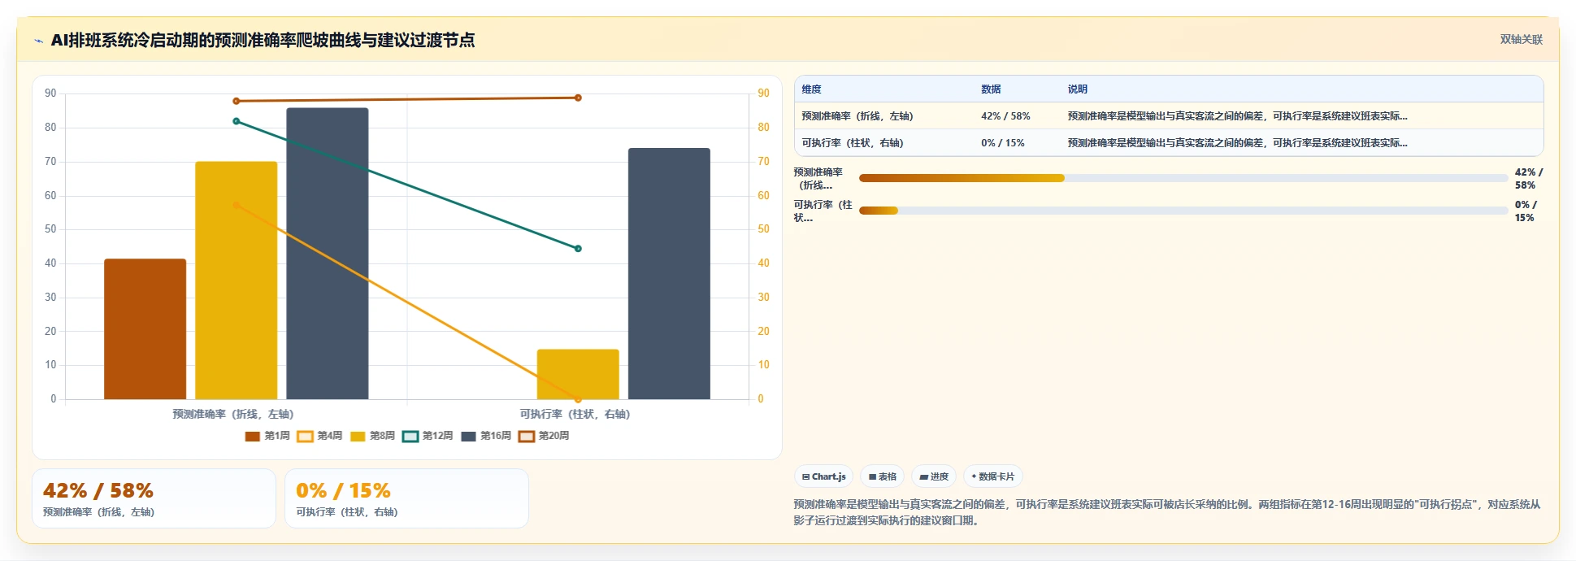
Task: Hide the 第8周 dataset via legend
Action: pyautogui.click(x=372, y=437)
